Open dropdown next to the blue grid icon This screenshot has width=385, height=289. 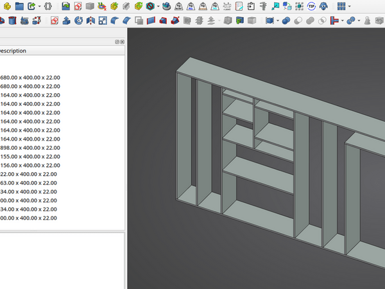[x=349, y=6]
